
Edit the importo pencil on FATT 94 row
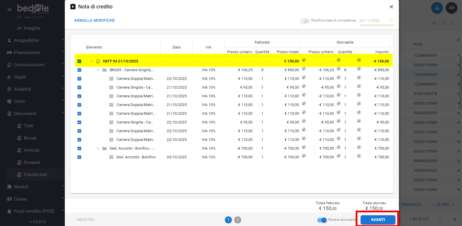359,60
